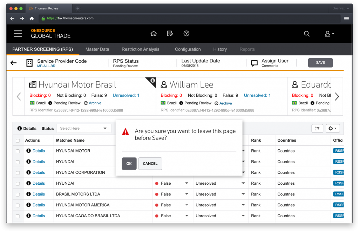This screenshot has width=359, height=232.
Task: Click the MP-ALL-BR service provider code link
Action: click(x=46, y=66)
